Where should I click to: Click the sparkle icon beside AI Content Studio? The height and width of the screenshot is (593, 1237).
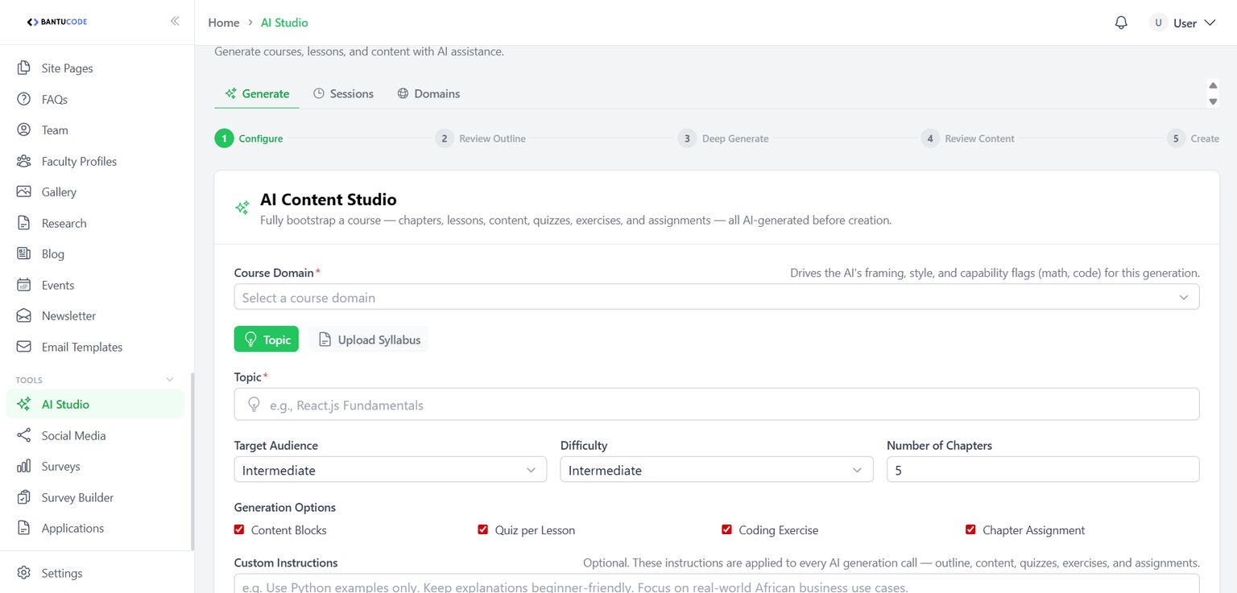[242, 208]
